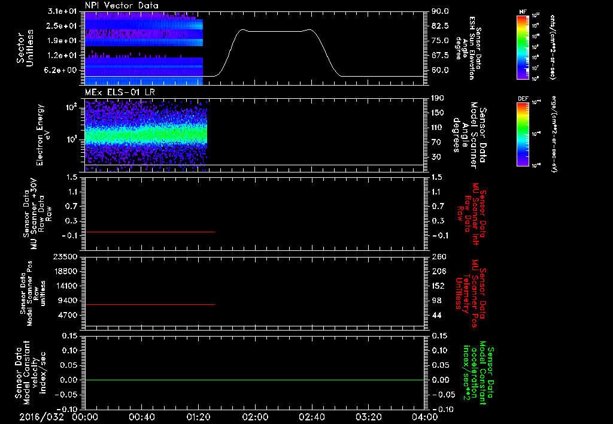Click the '44' telemetry tick label

436,315
